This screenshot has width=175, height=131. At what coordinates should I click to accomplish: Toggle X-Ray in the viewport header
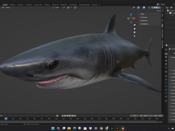pos(149,8)
